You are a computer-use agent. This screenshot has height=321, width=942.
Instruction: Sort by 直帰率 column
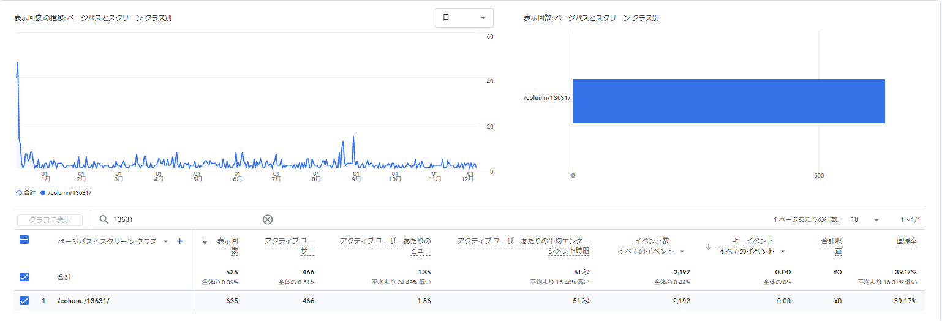point(906,241)
